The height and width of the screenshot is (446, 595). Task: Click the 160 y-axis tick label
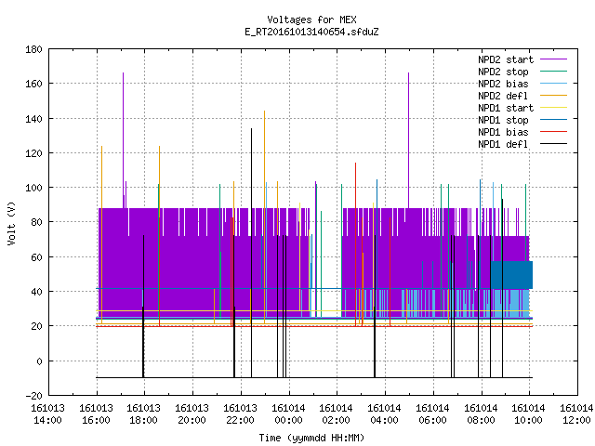click(33, 84)
